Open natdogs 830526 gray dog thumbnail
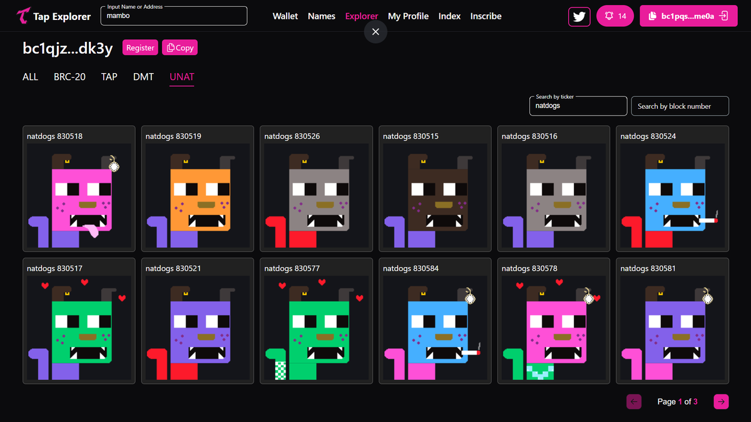The width and height of the screenshot is (751, 422). pos(317,196)
